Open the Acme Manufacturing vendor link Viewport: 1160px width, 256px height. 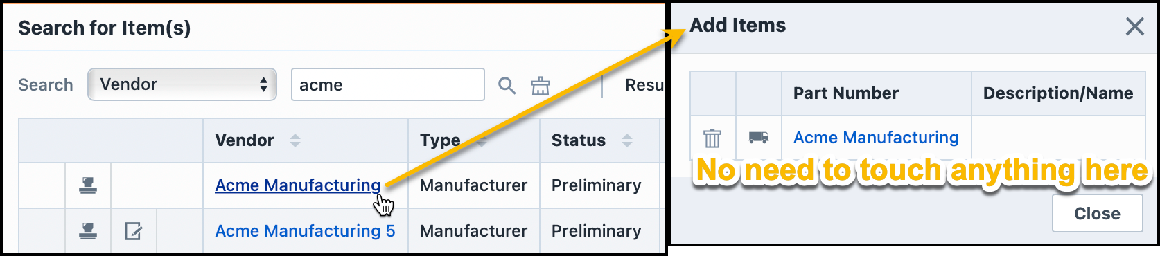tap(298, 185)
